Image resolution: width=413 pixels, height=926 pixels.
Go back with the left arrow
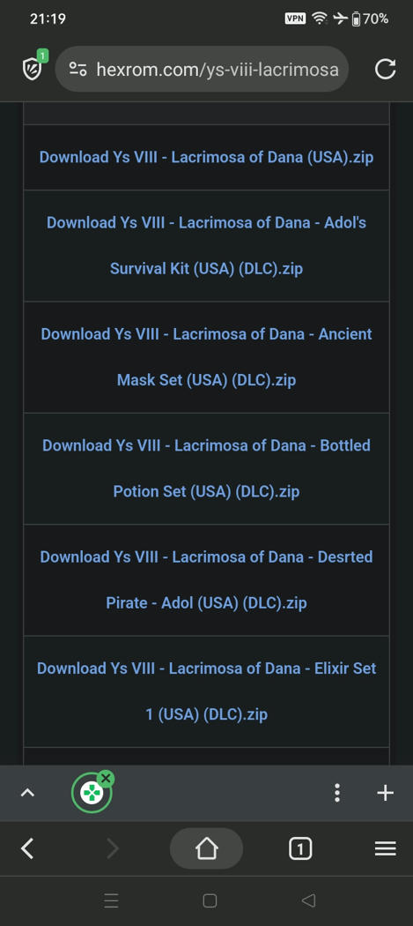tap(27, 848)
